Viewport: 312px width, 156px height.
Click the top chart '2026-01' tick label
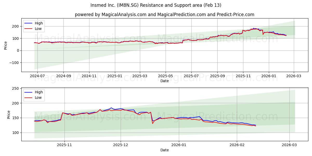coord(269,76)
